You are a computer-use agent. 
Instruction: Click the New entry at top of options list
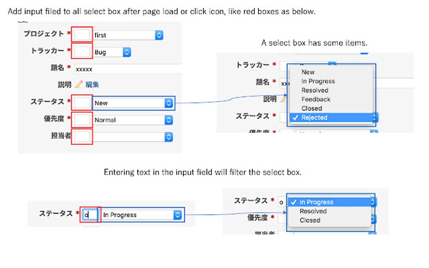pyautogui.click(x=307, y=72)
